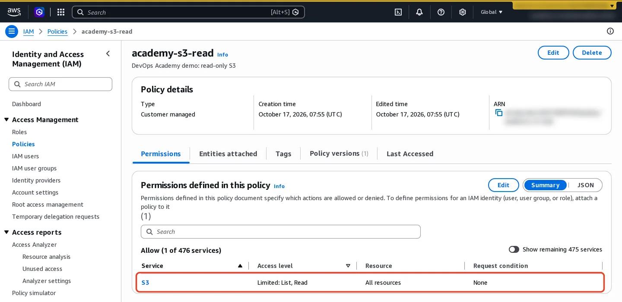Click the Policies breadcrumb link
The height and width of the screenshot is (302, 622).
[57, 31]
